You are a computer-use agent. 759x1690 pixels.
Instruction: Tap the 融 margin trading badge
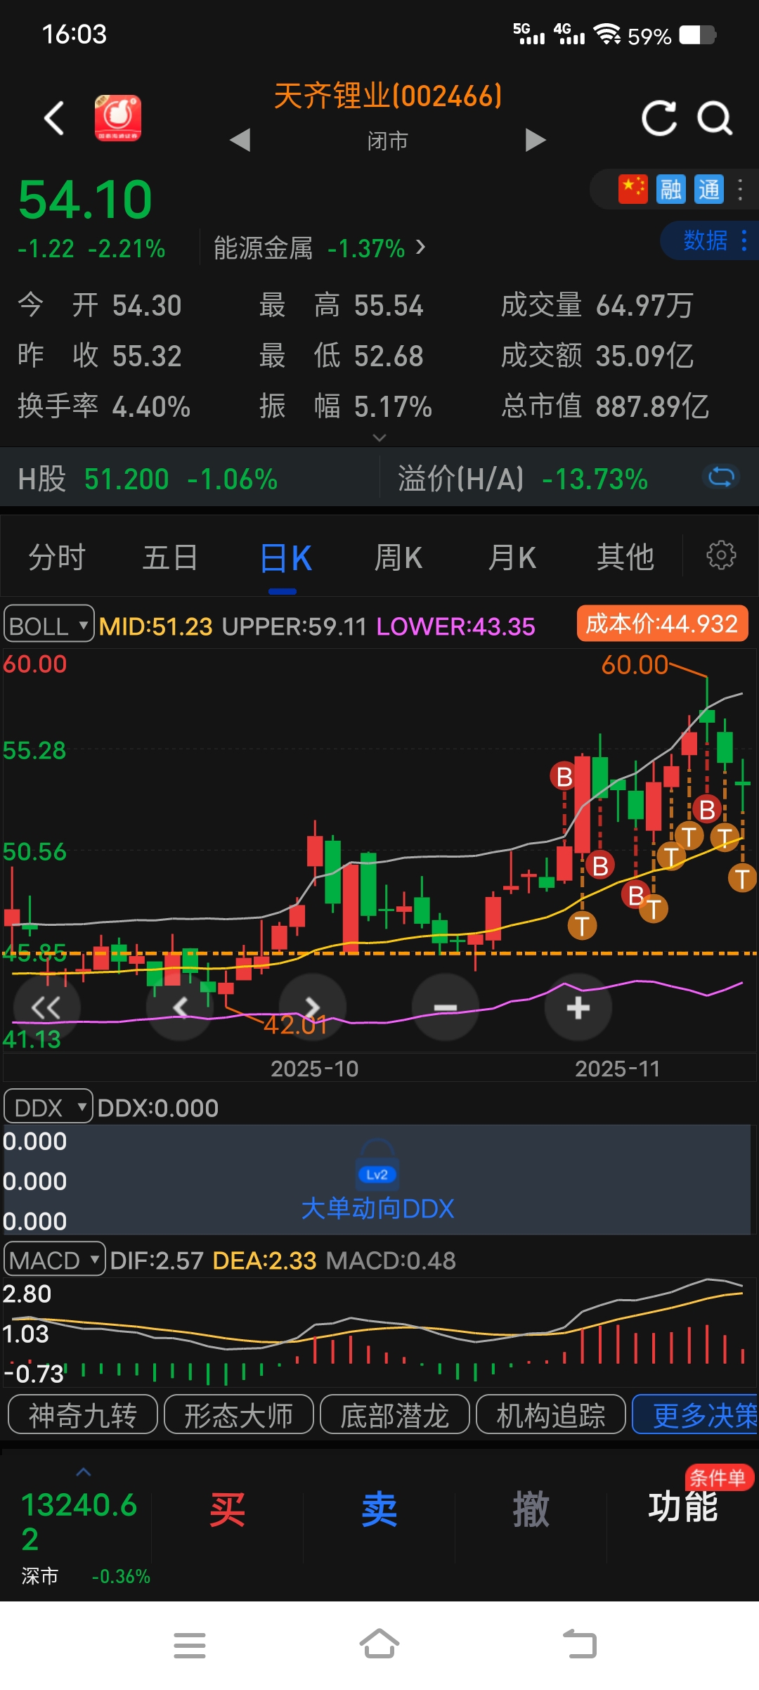(x=670, y=189)
